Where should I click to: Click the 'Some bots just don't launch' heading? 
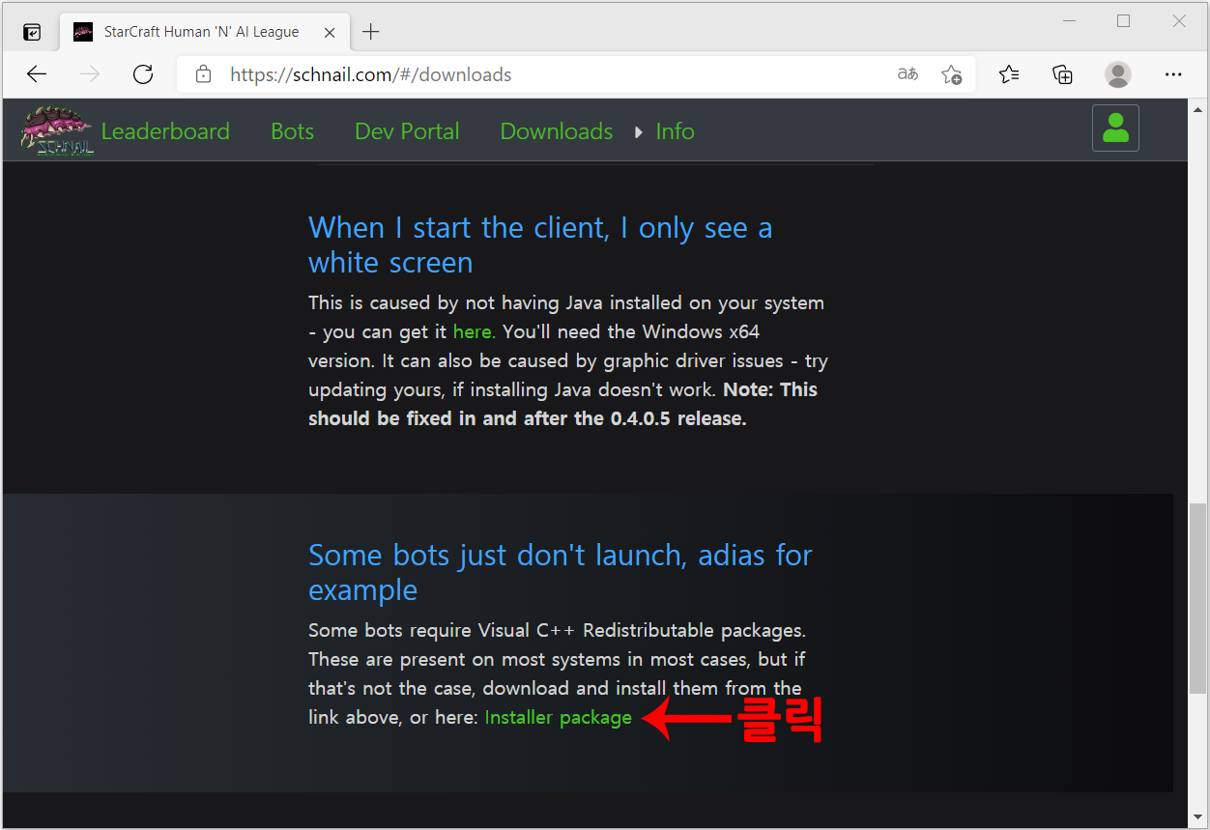[561, 572]
